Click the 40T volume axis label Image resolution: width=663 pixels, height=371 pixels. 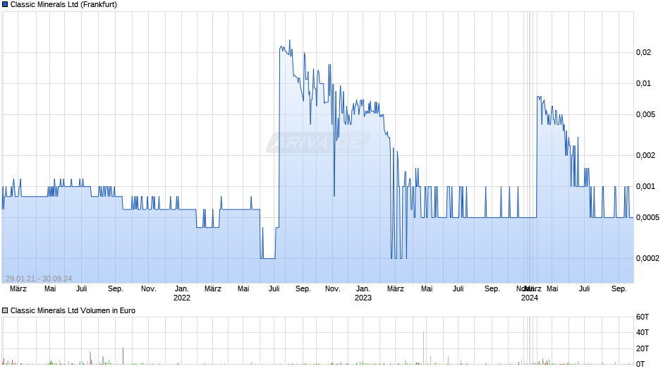coord(643,332)
